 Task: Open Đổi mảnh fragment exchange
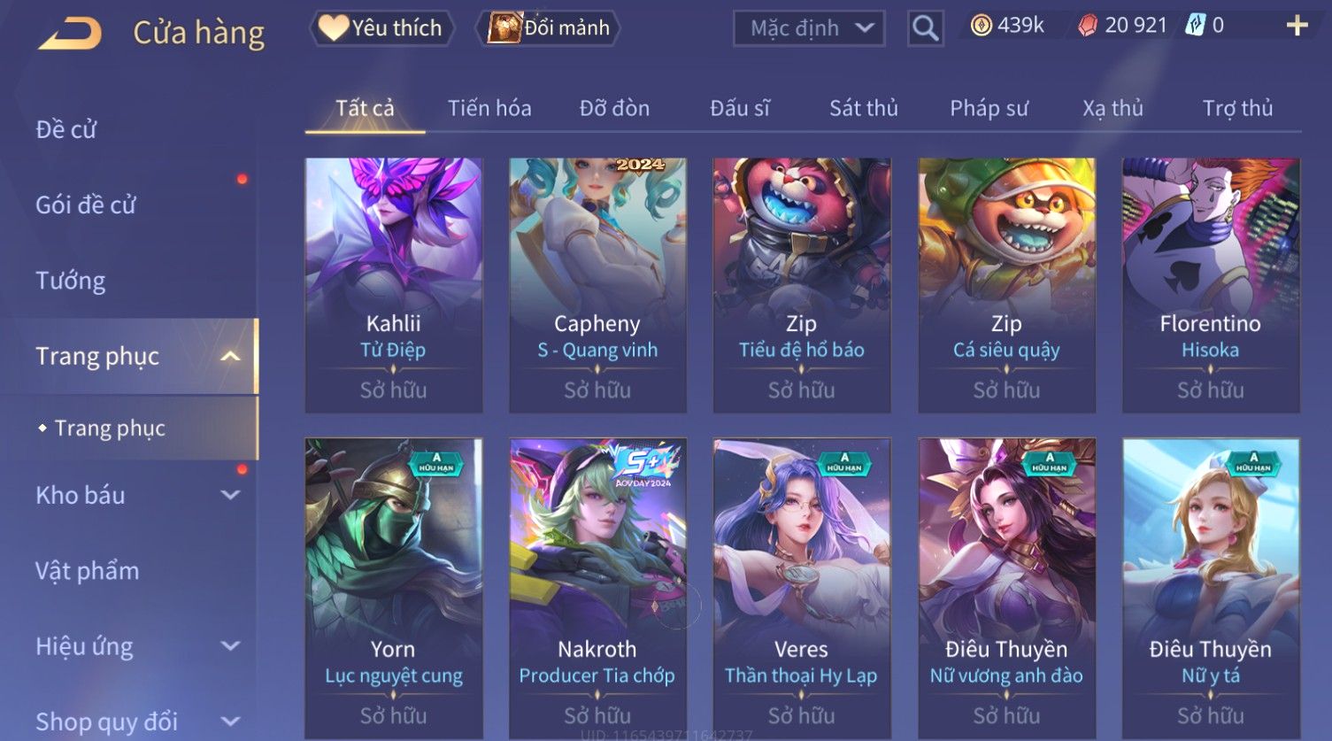pos(548,28)
